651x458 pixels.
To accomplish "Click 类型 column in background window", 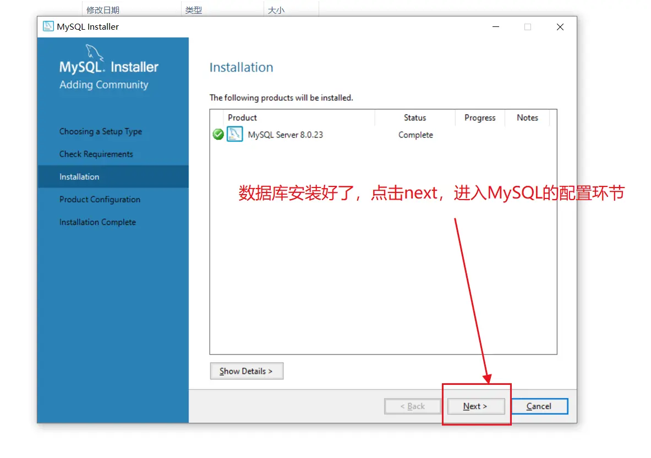I will pos(194,10).
